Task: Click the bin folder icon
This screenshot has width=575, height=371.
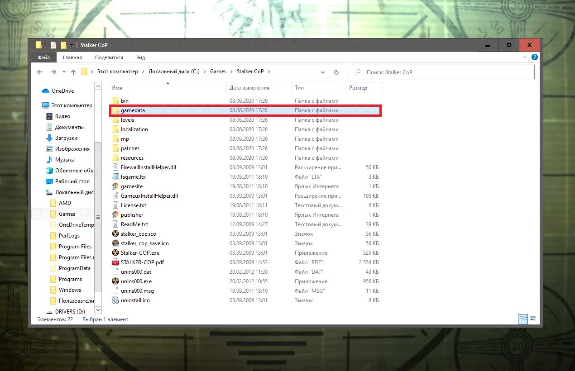Action: coord(115,101)
